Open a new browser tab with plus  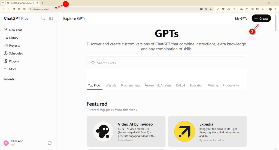point(42,3)
